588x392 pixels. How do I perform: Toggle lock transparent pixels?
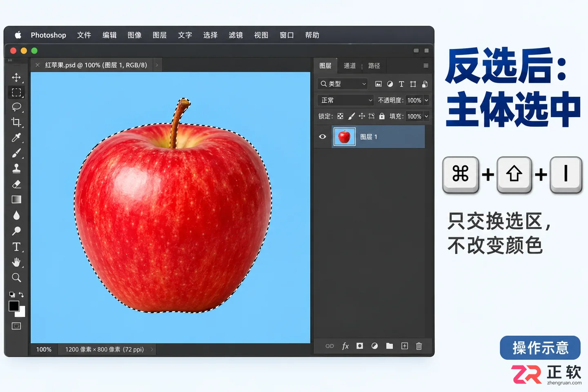[x=340, y=116]
